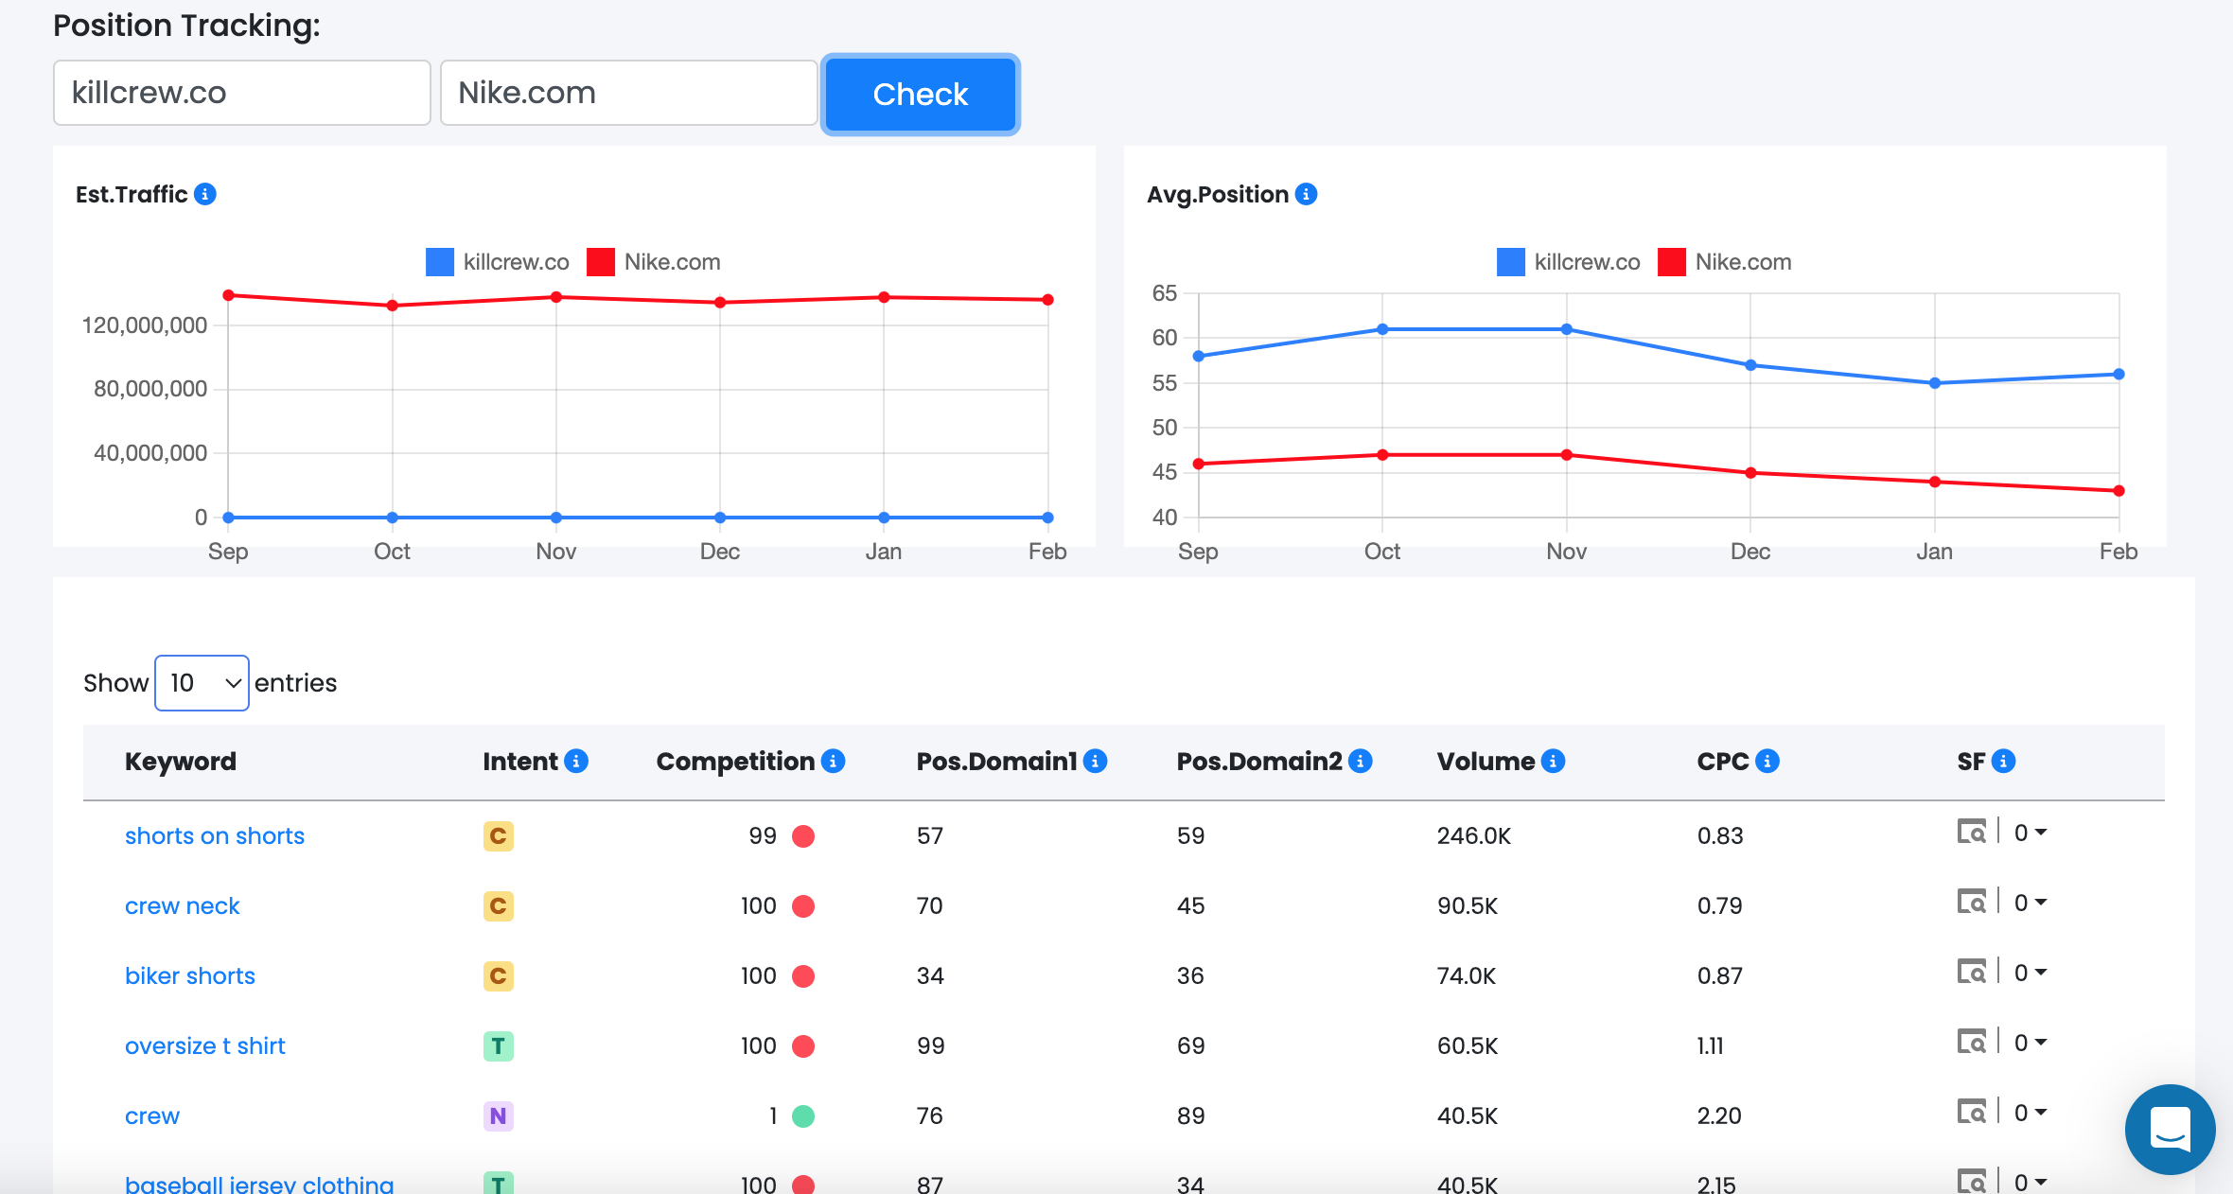The image size is (2233, 1194).
Task: Click the Competition column info icon
Action: point(833,761)
